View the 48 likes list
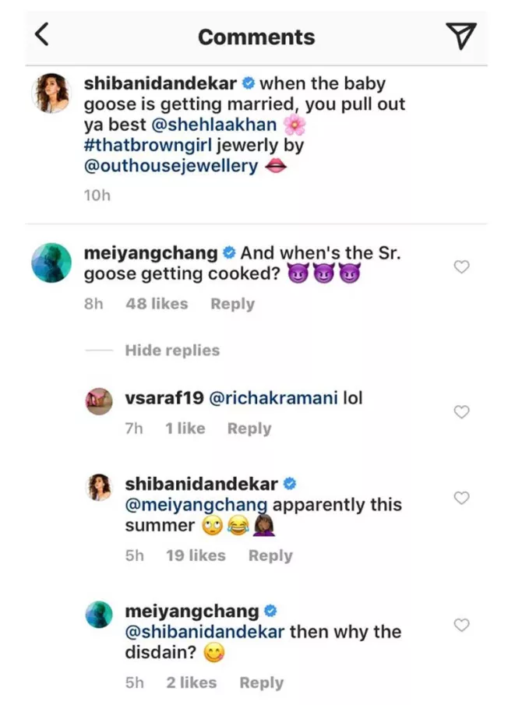The width and height of the screenshot is (522, 705). tap(157, 304)
